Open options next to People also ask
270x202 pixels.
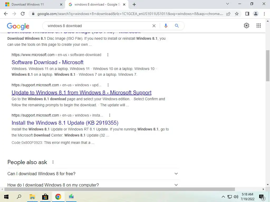coord(53,162)
